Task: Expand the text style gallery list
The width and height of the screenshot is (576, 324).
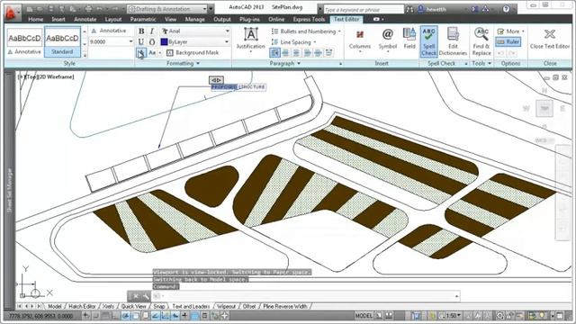Action: point(85,55)
